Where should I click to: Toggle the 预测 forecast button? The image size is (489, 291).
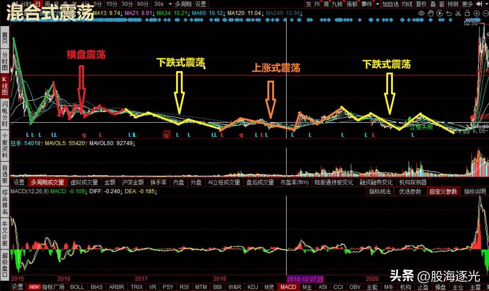coord(453,4)
